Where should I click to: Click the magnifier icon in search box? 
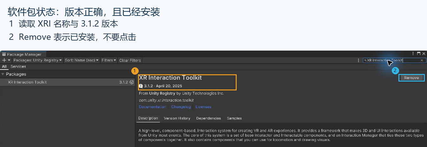tap(365, 60)
